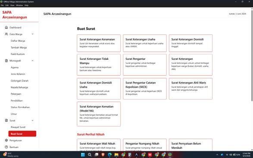
Task: Choose Surat Keterangan Ahli Waris card
Action: (191, 89)
